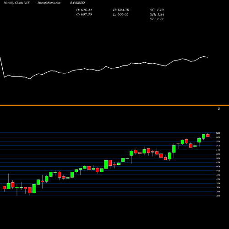229x229 pixels.
Task: Click the 484 price axis label
Action: click(x=218, y=162)
